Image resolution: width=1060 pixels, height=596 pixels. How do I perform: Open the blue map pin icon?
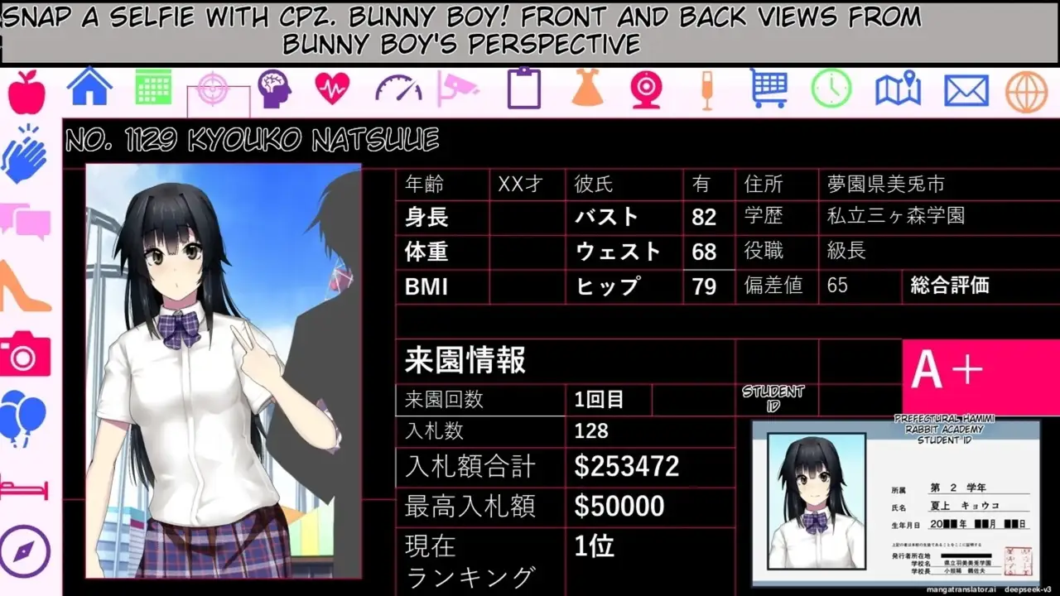click(899, 88)
